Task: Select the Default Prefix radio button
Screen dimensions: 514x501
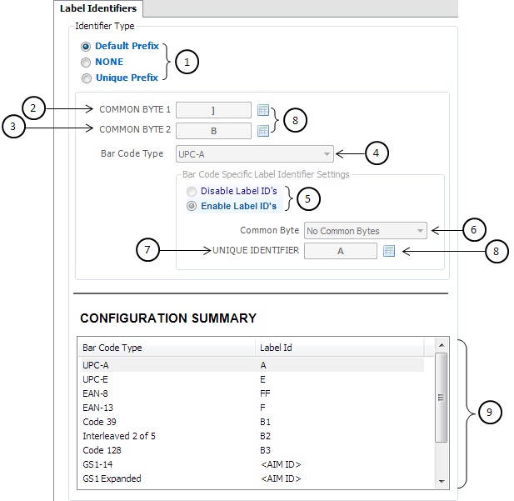Action: 86,47
